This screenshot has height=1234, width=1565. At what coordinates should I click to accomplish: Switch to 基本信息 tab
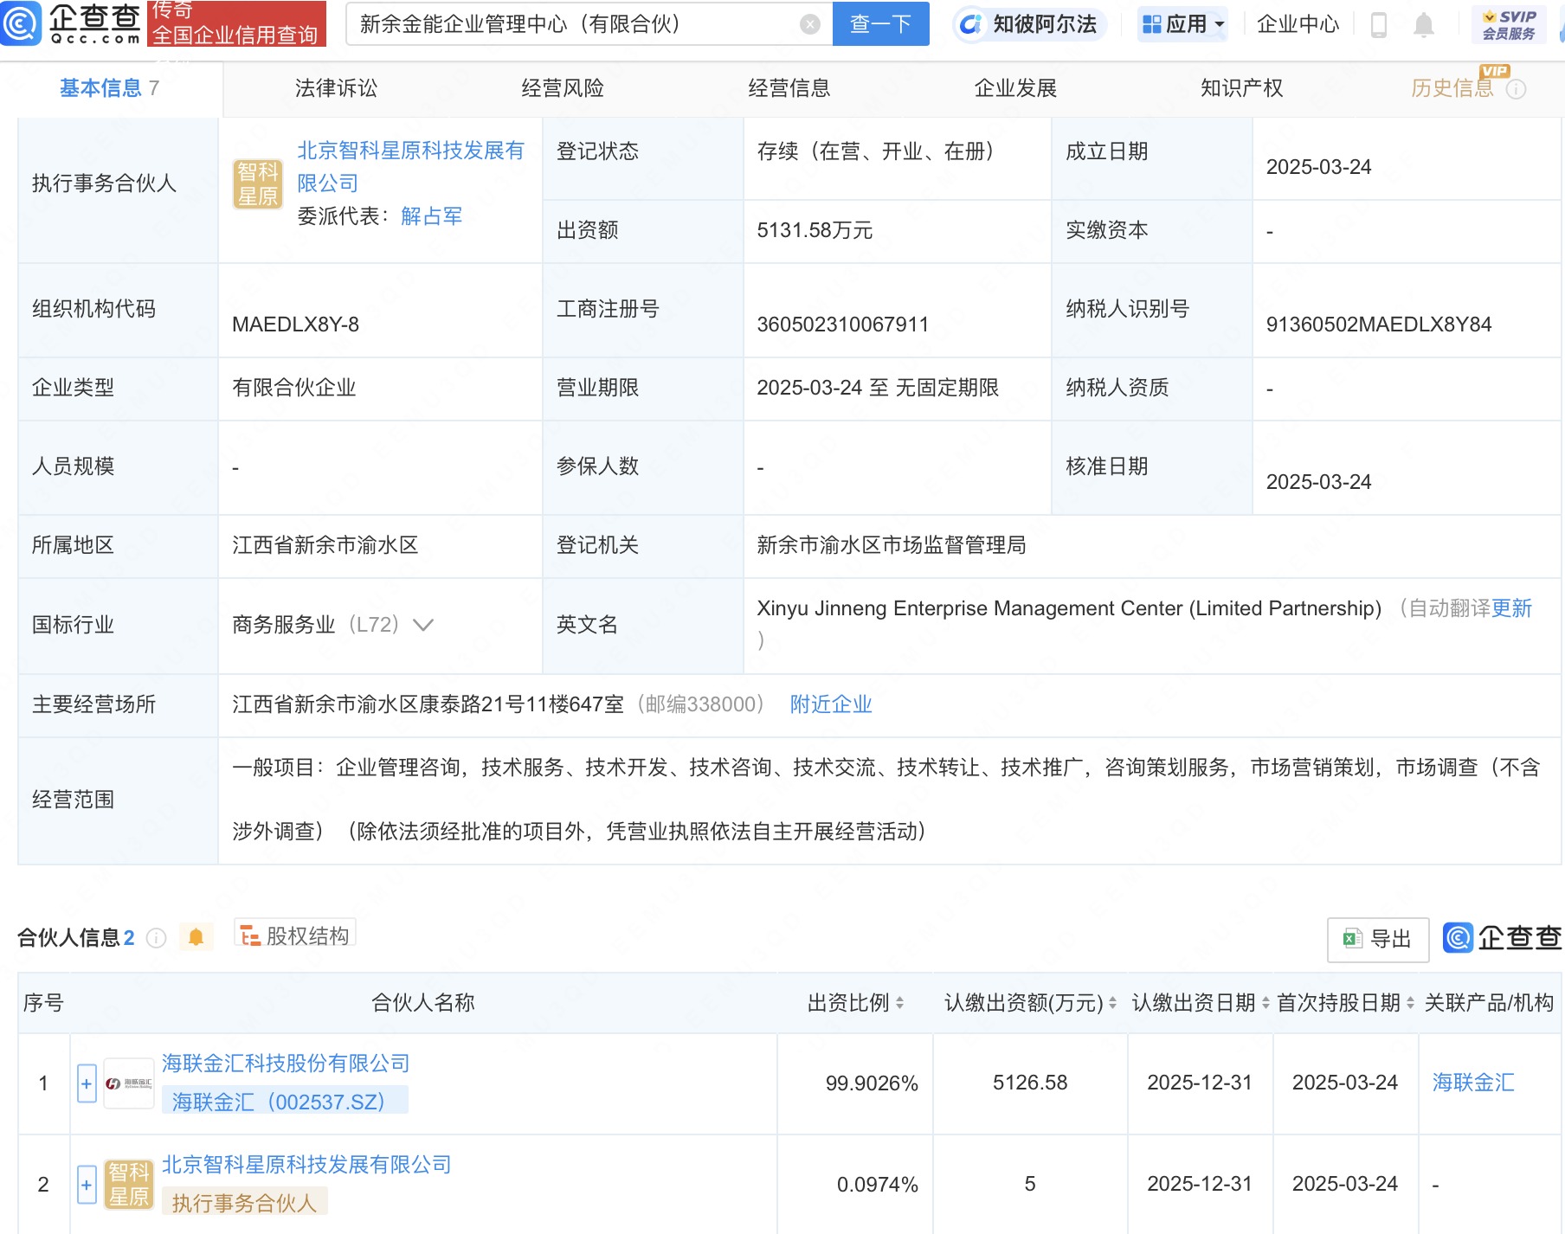109,88
